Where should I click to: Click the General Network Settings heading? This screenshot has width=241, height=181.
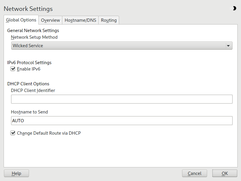[x=33, y=31]
